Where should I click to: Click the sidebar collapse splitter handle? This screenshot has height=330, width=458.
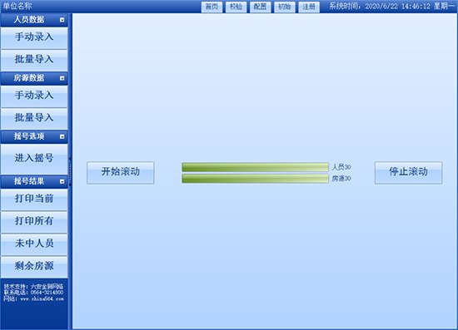[x=70, y=171]
